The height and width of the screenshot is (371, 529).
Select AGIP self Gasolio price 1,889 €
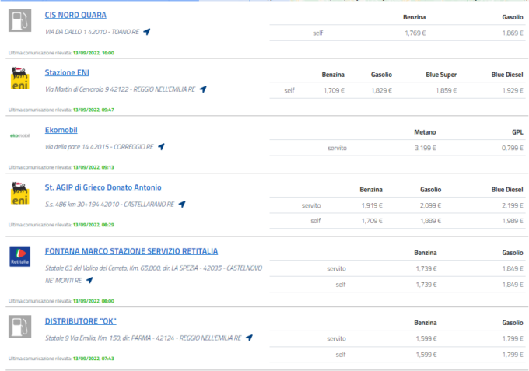pyautogui.click(x=430, y=221)
